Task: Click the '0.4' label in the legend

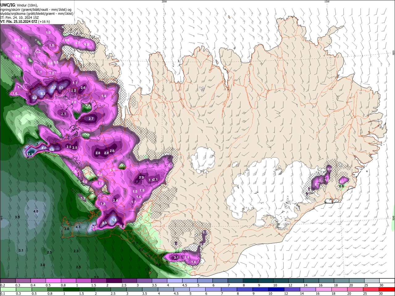Action: 33,285
